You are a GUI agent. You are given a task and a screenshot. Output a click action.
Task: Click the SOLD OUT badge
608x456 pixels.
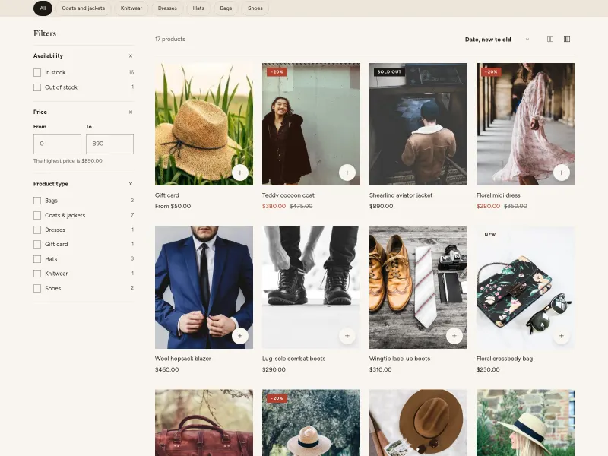[389, 71]
